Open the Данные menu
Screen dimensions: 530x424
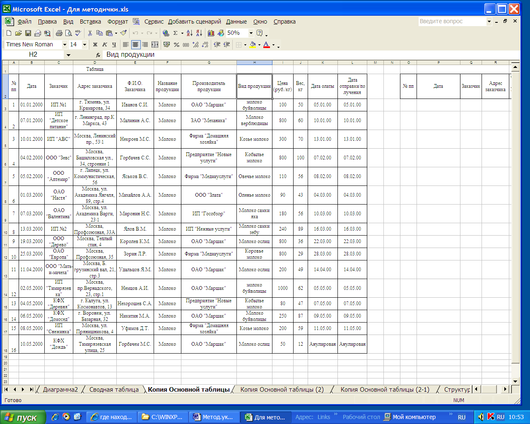click(236, 22)
